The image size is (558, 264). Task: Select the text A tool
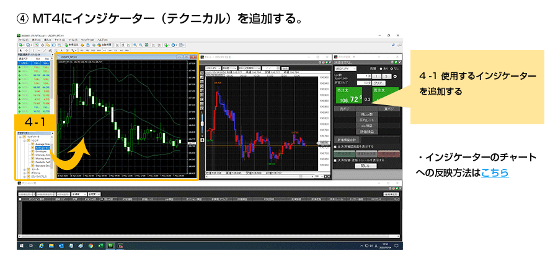pyautogui.click(x=61, y=50)
